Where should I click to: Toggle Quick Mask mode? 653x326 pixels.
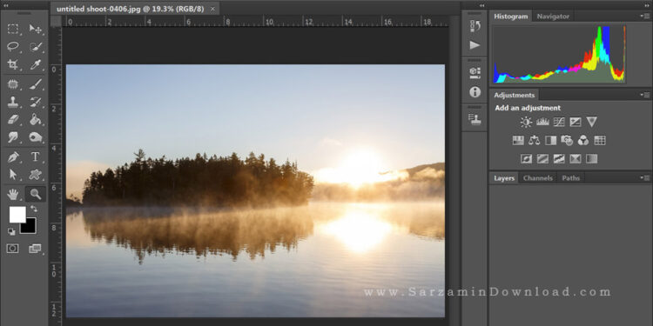[x=12, y=249]
